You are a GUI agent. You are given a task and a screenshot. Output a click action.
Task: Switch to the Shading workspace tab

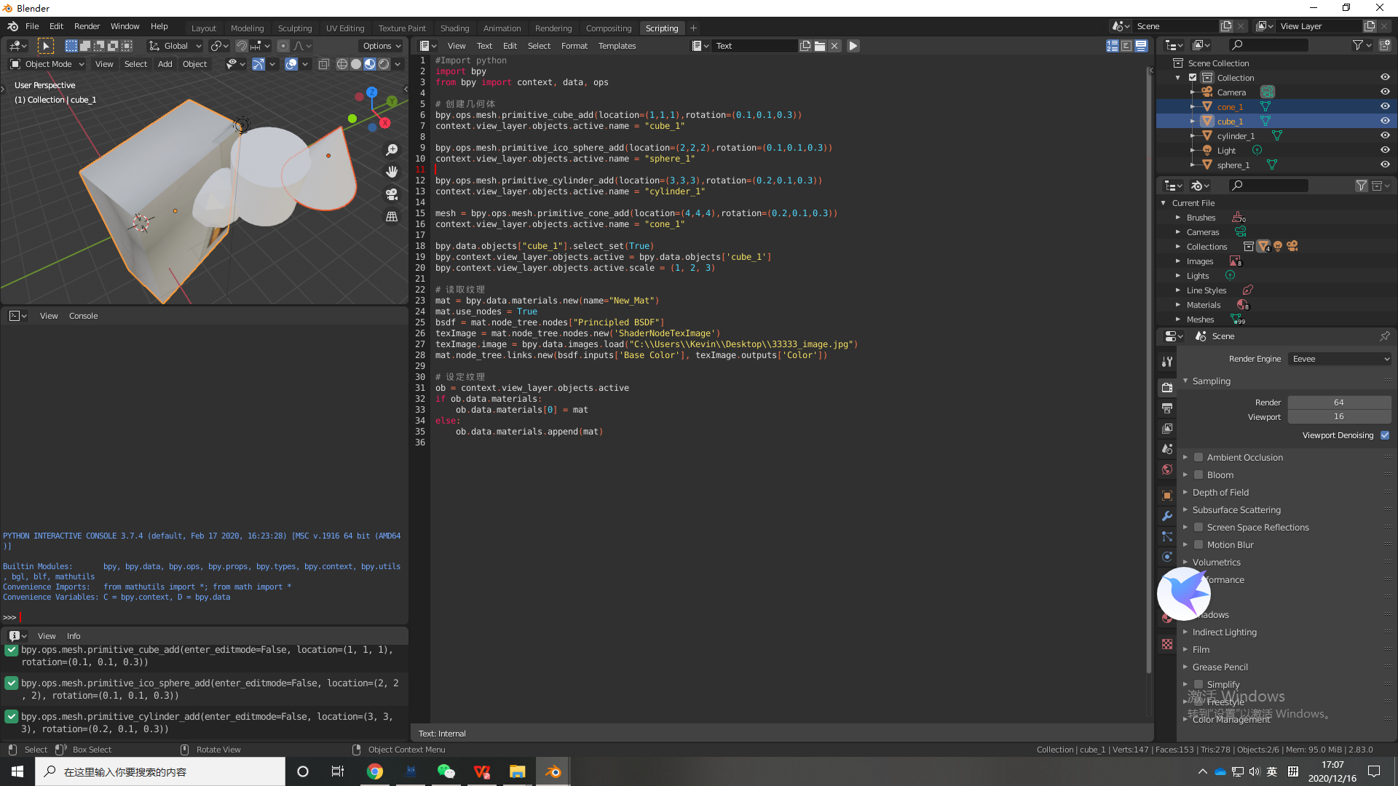(x=454, y=28)
